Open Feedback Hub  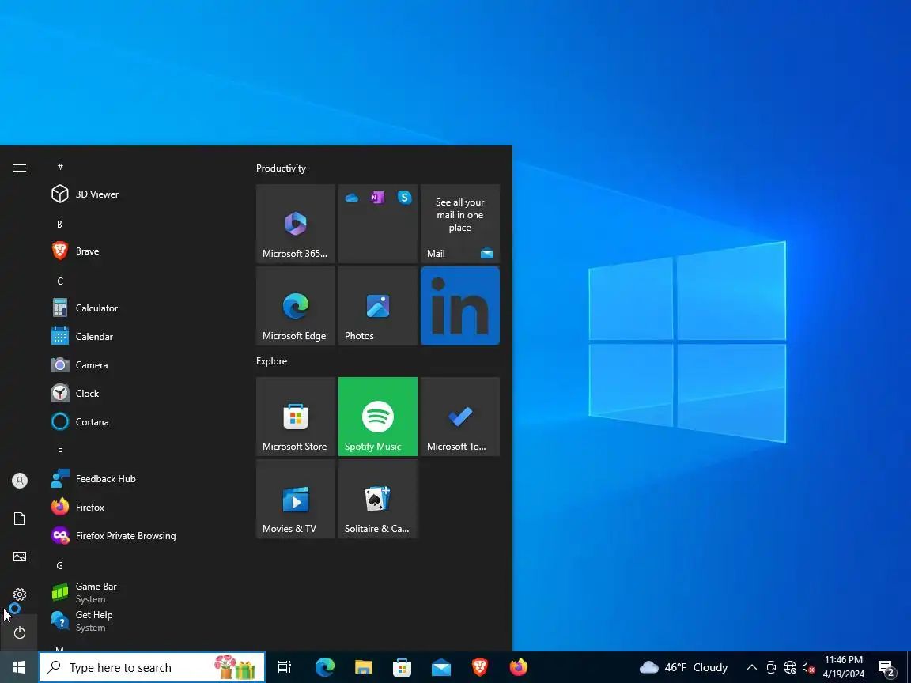pos(139,478)
